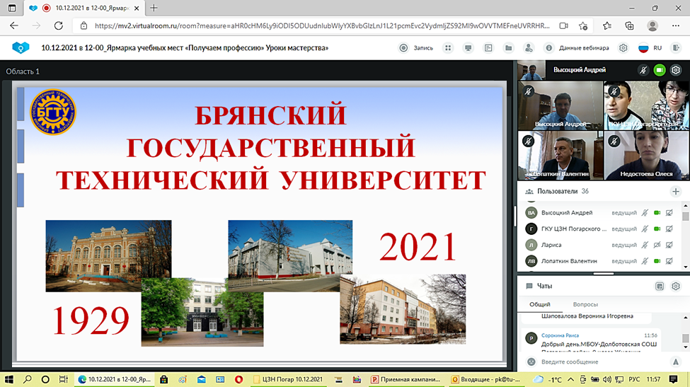
Task: Open Входящие Outlook window in taskbar
Action: pos(485,379)
